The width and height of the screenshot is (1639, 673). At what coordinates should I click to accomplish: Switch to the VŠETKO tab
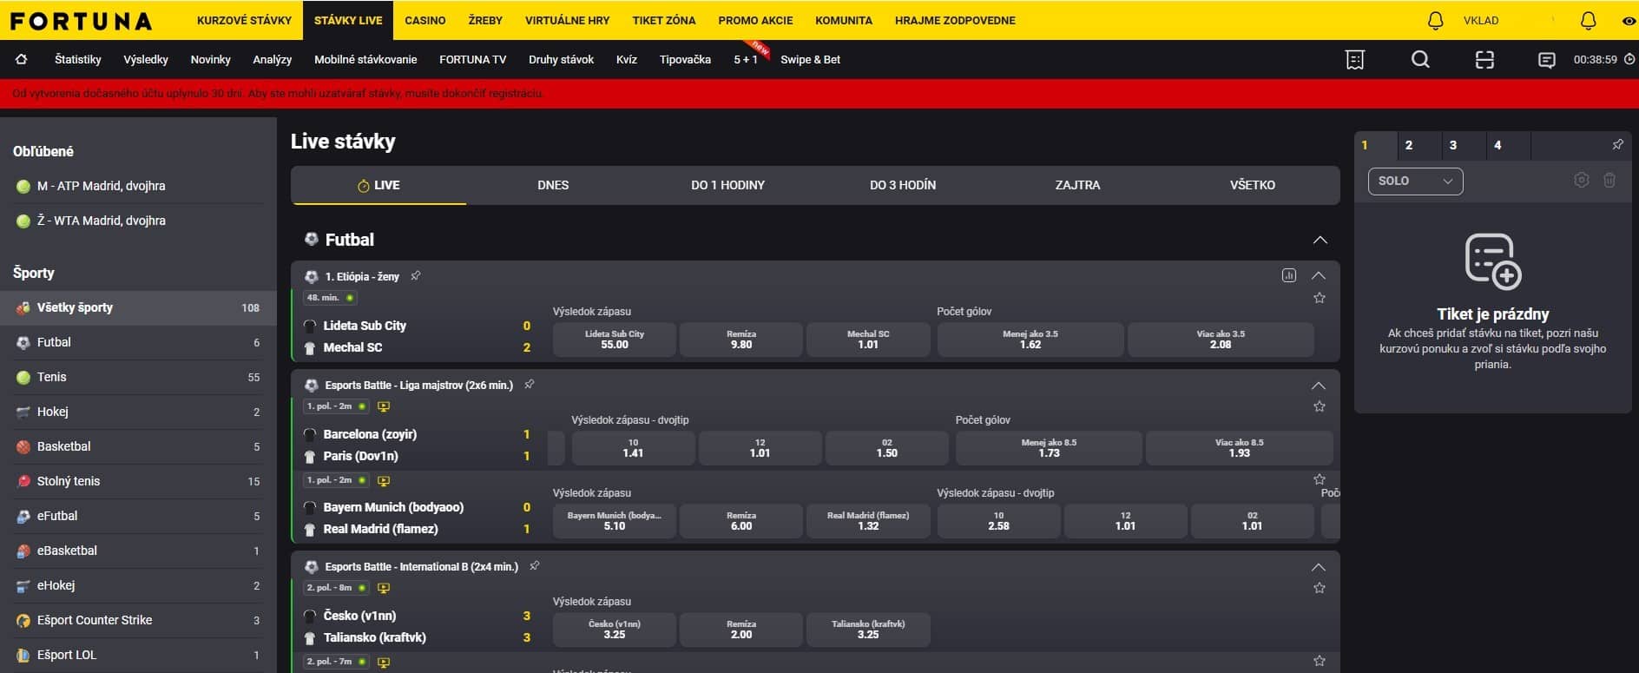(x=1252, y=185)
